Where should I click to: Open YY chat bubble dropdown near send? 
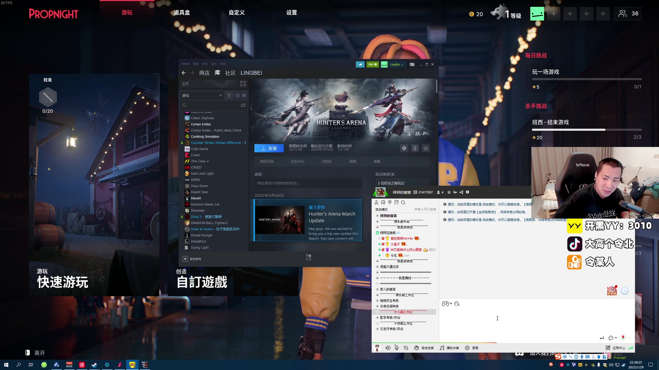click(x=612, y=338)
